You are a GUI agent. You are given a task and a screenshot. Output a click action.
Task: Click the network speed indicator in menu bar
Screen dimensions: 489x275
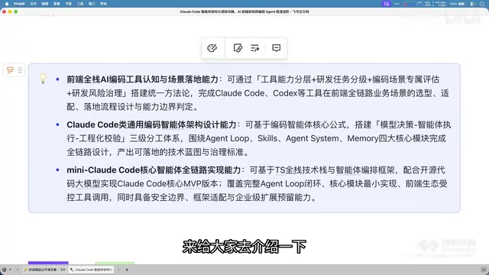pyautogui.click(x=439, y=4)
